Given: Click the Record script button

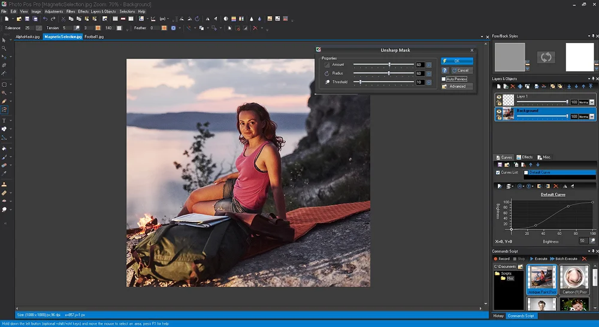Looking at the screenshot, I should pos(501,259).
